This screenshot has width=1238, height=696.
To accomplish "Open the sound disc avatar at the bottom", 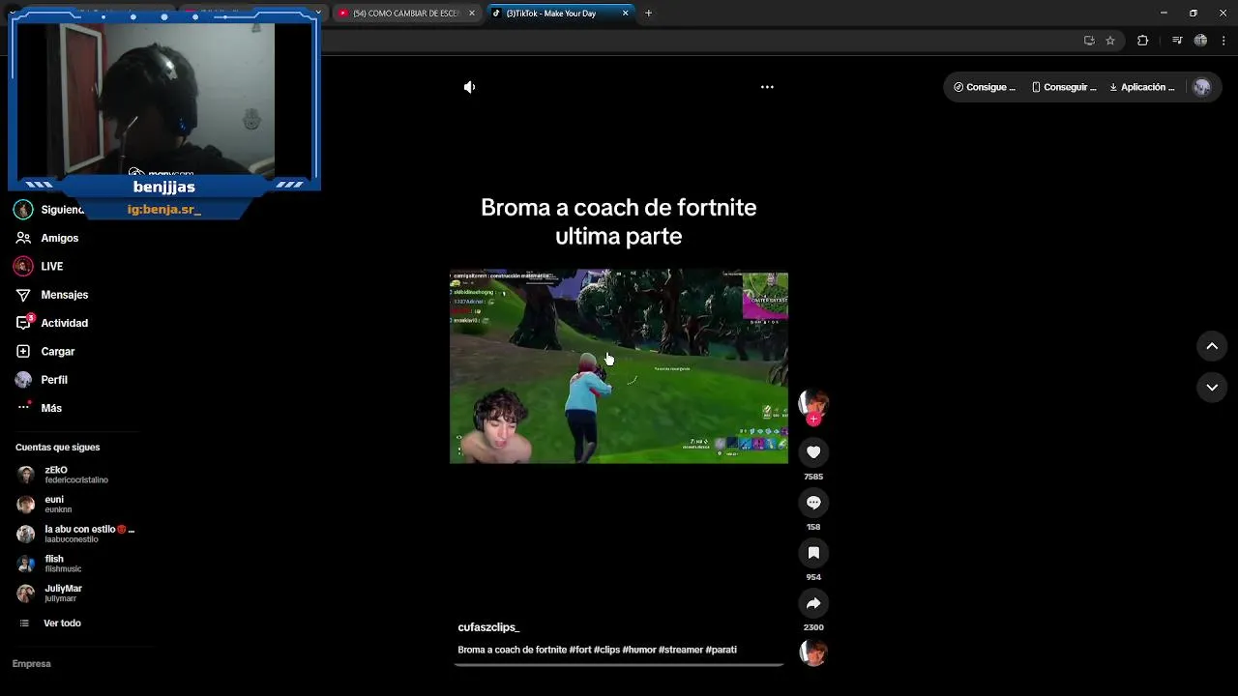I will click(x=813, y=653).
